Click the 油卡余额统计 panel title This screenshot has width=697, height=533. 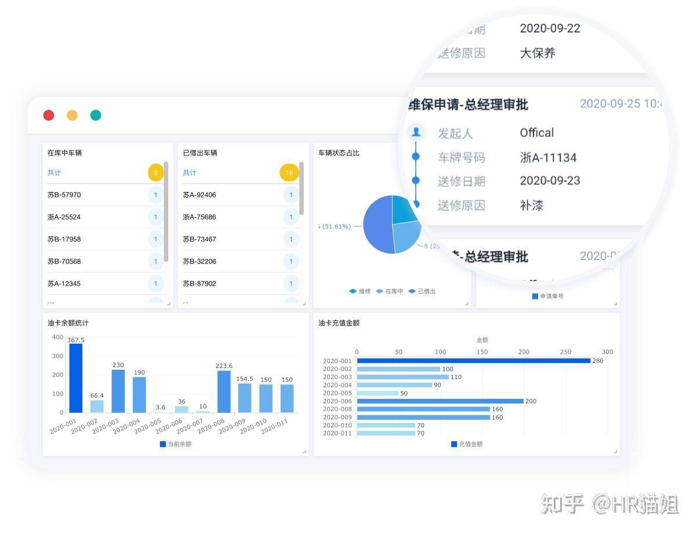pos(68,323)
